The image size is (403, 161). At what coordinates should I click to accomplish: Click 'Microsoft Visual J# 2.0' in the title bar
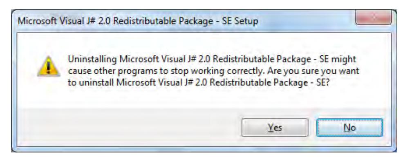click(x=64, y=21)
